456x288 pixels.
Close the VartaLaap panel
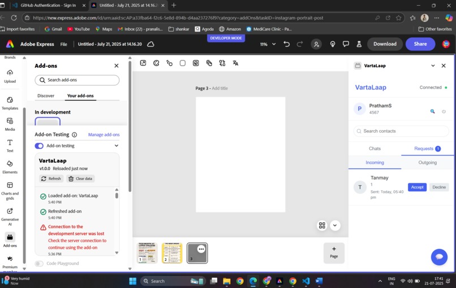point(444,66)
